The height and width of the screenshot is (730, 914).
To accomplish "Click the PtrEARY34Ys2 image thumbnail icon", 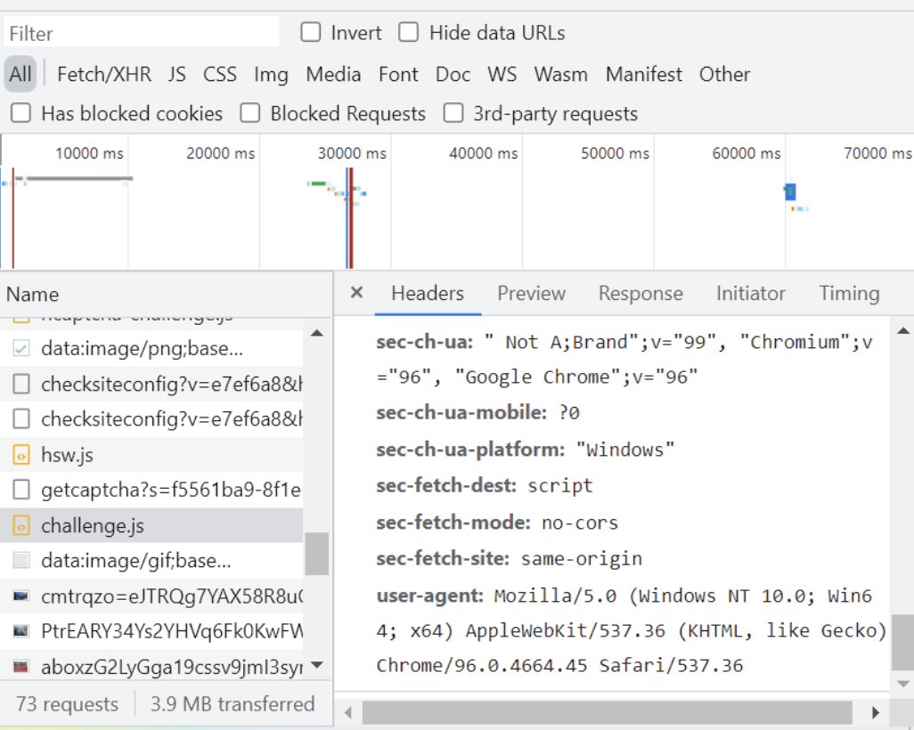I will (x=21, y=631).
